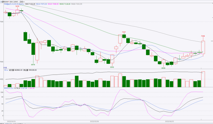Click the 51天 day count label
This screenshot has width=213, height=124.
5,68
